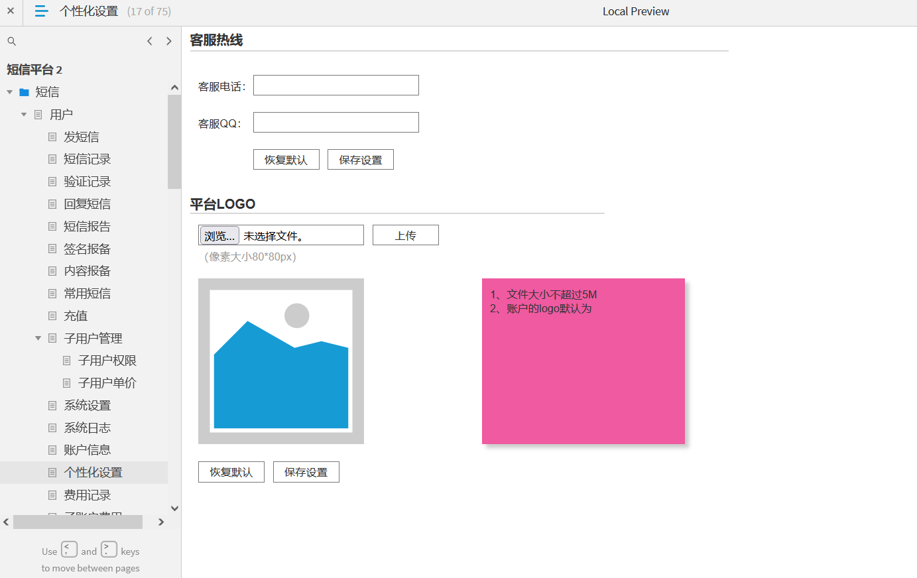The width and height of the screenshot is (917, 578).
Task: Click 保存设置 under 平台LOGO
Action: 306,472
